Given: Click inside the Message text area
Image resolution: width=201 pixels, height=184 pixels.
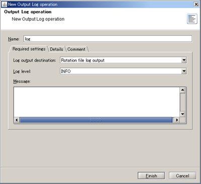Looking at the screenshot, I should click(96, 102).
